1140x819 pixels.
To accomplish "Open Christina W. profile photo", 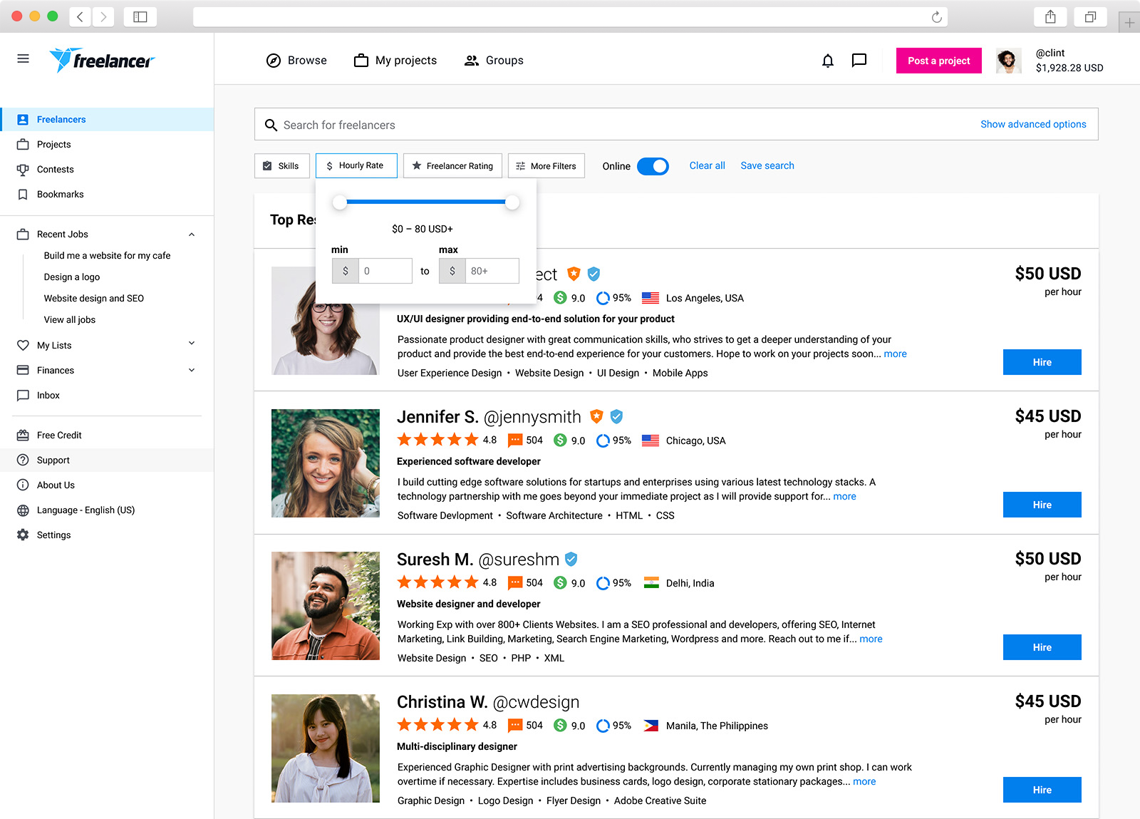I will [x=326, y=748].
